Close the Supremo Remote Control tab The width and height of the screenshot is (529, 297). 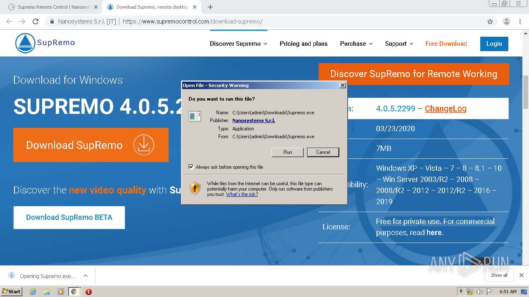click(x=96, y=7)
